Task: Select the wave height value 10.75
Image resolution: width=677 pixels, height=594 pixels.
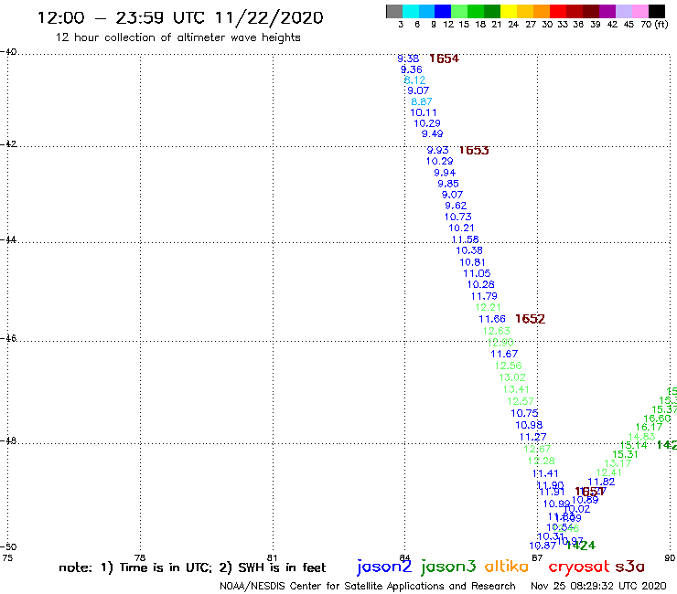Action: (524, 414)
